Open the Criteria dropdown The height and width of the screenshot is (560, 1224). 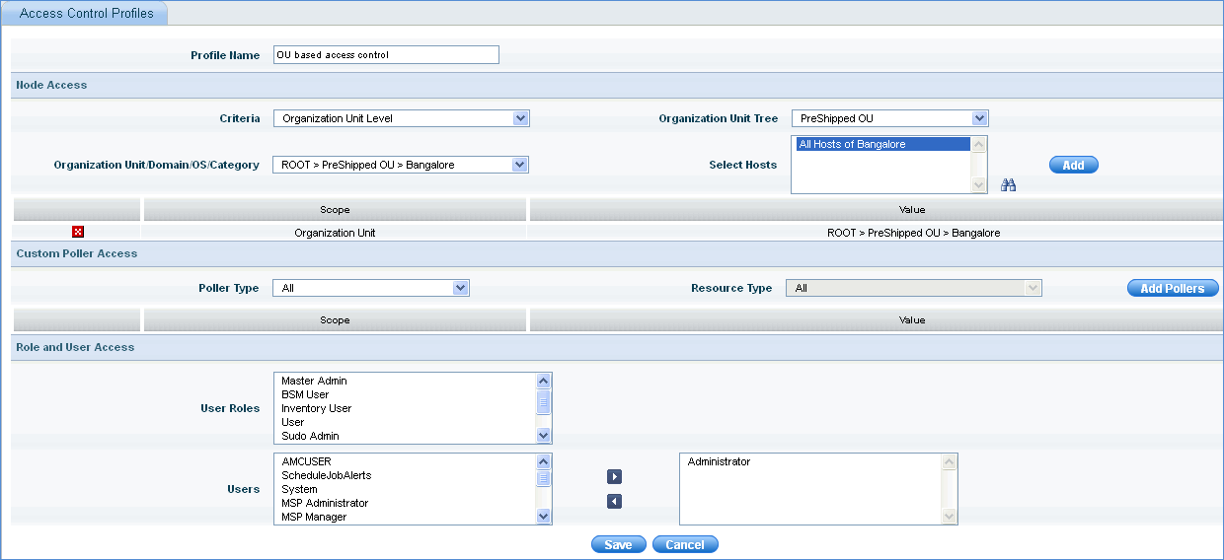point(402,118)
